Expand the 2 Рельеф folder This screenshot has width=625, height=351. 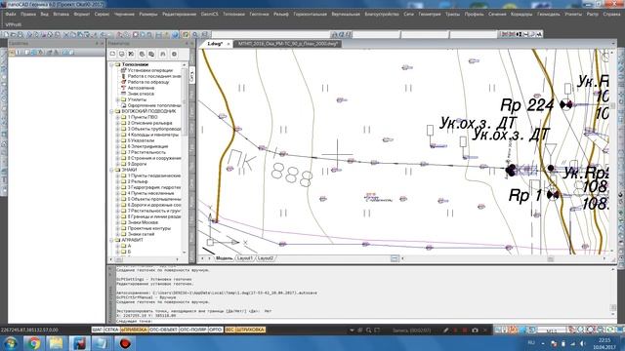pos(118,181)
